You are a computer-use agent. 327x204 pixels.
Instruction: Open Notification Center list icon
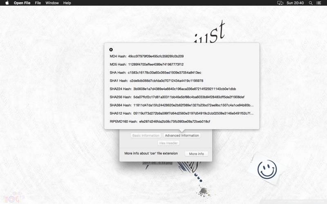tap(318, 3)
